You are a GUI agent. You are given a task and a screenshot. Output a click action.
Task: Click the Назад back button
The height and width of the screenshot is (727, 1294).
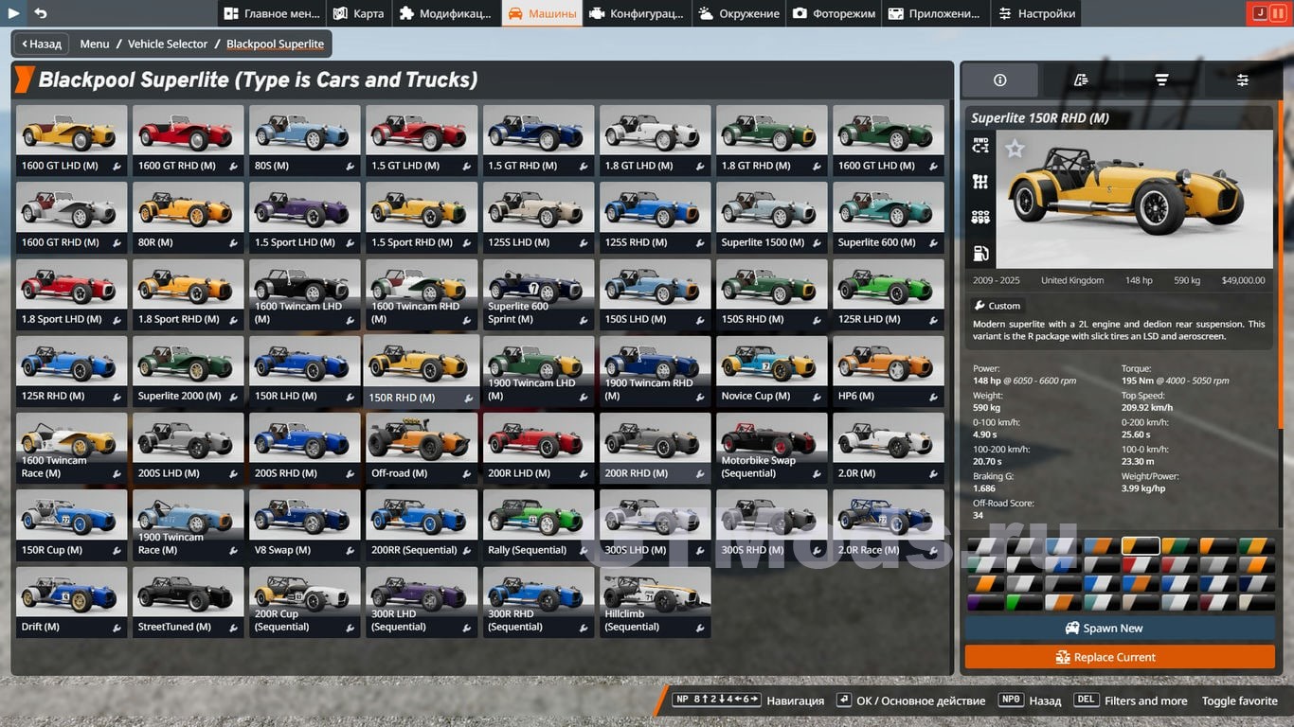pyautogui.click(x=42, y=44)
